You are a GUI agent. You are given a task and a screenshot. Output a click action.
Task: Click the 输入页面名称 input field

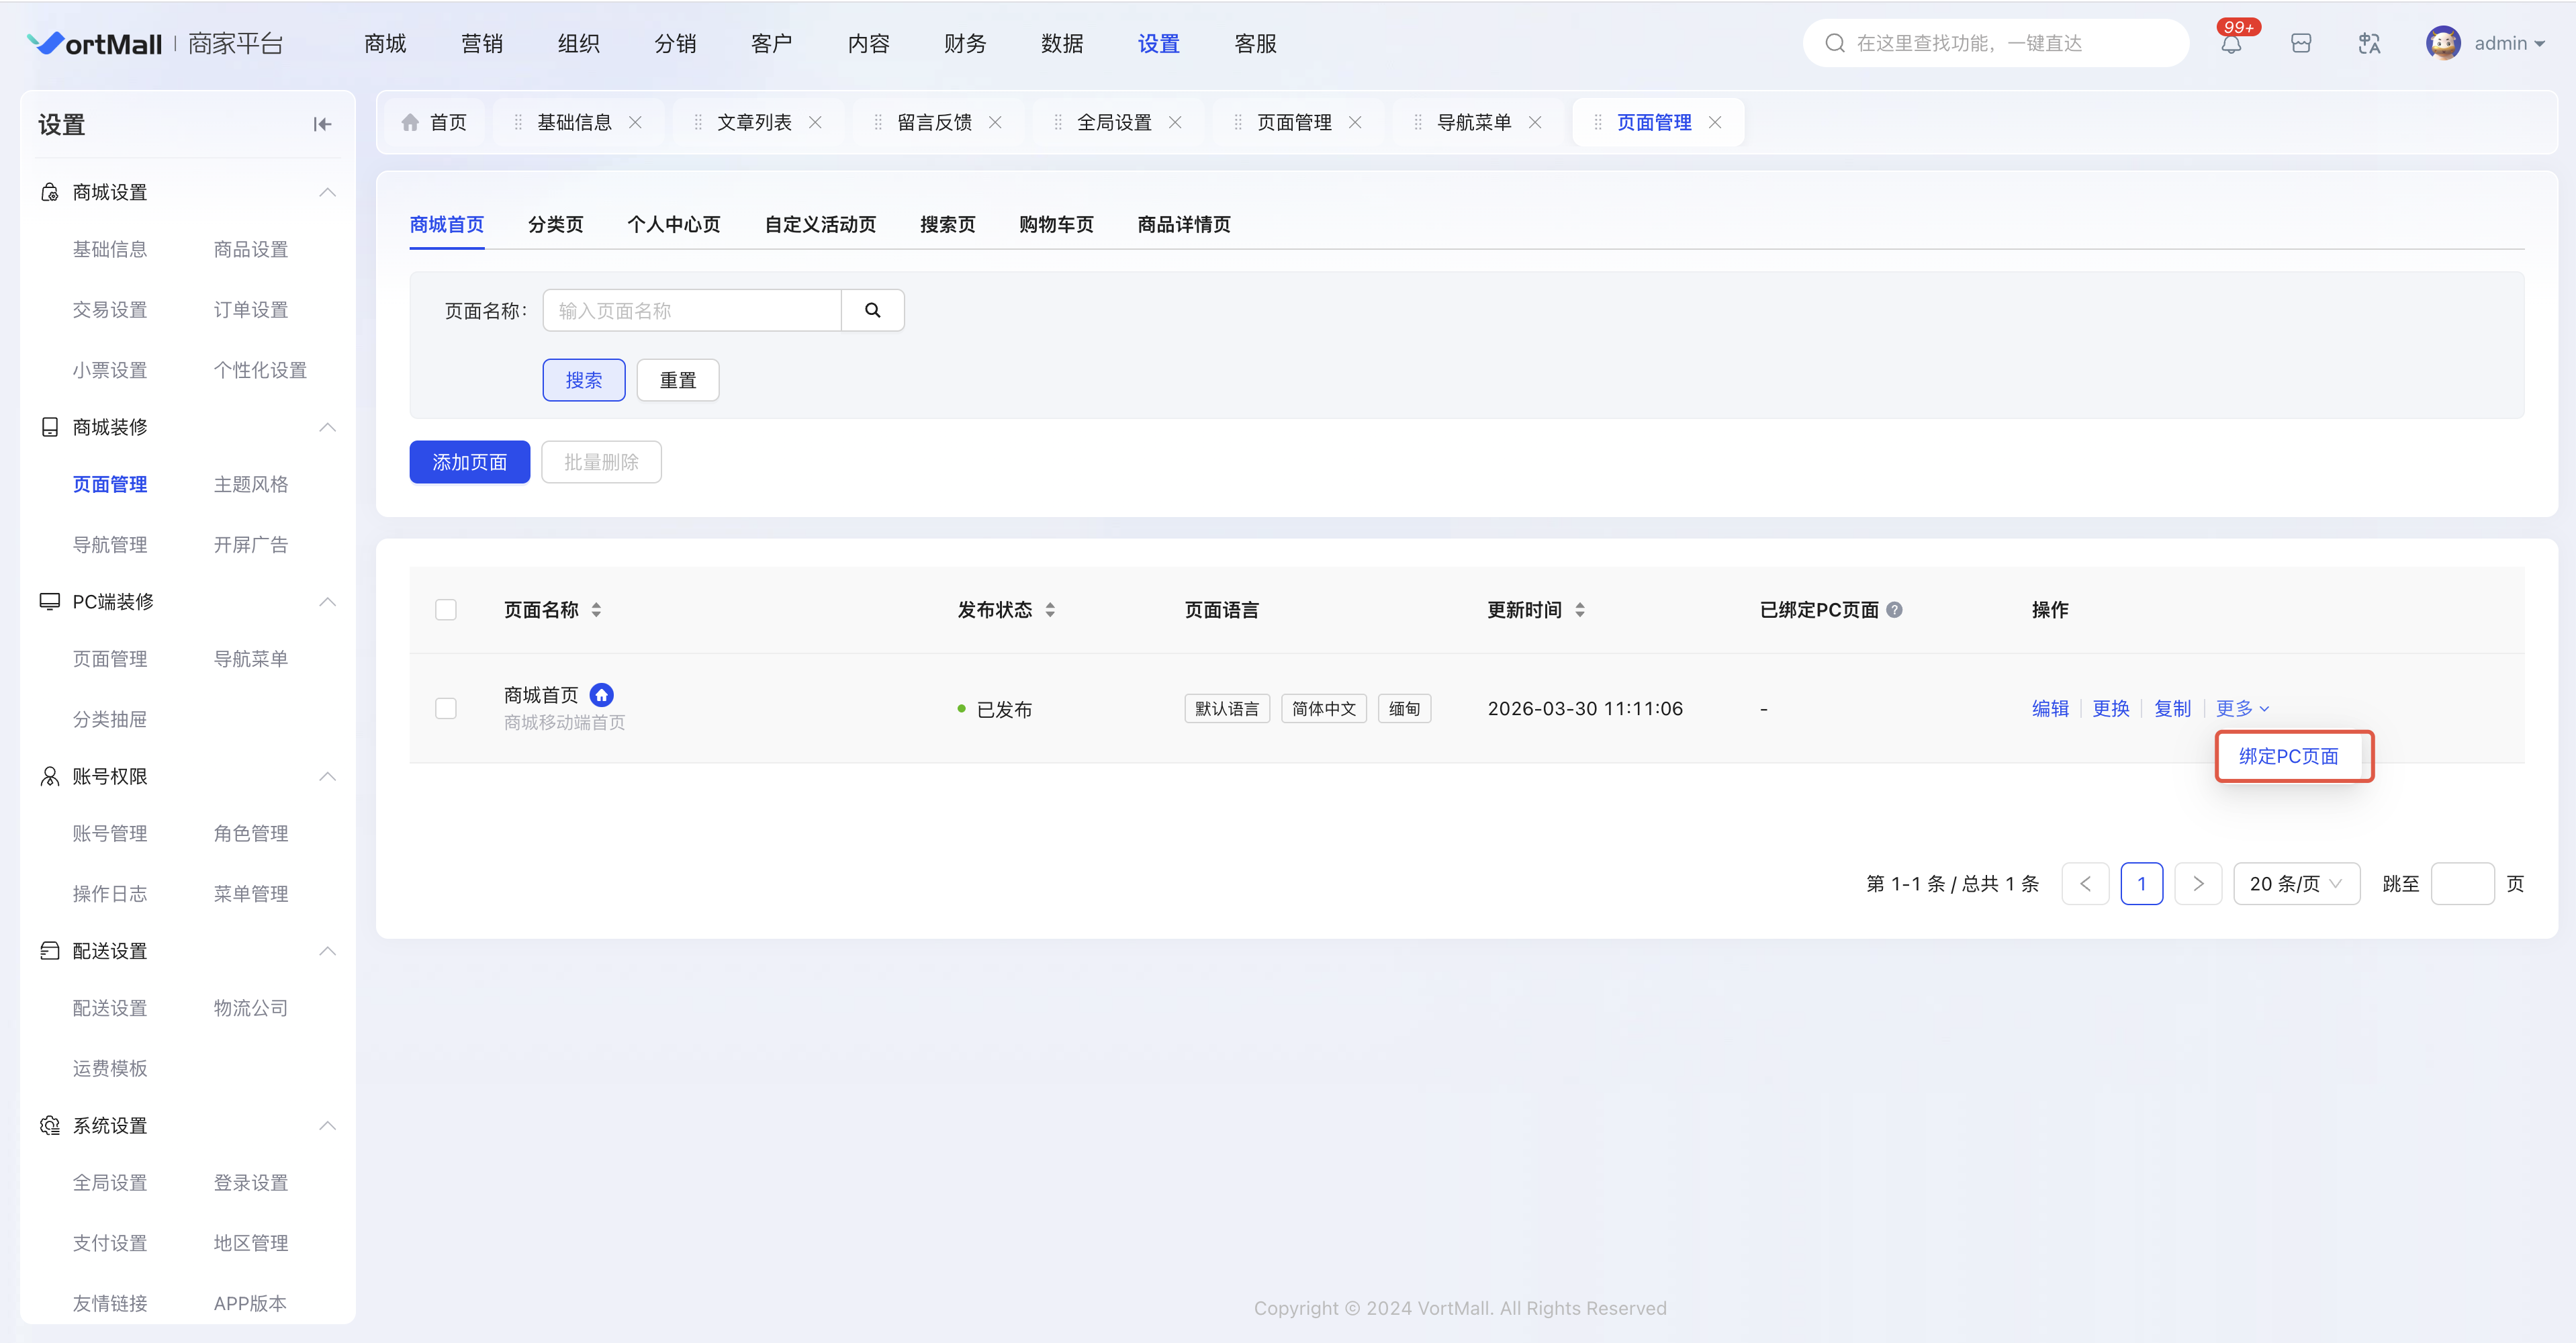coord(691,310)
